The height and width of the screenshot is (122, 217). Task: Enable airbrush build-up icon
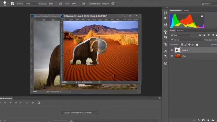83,4
